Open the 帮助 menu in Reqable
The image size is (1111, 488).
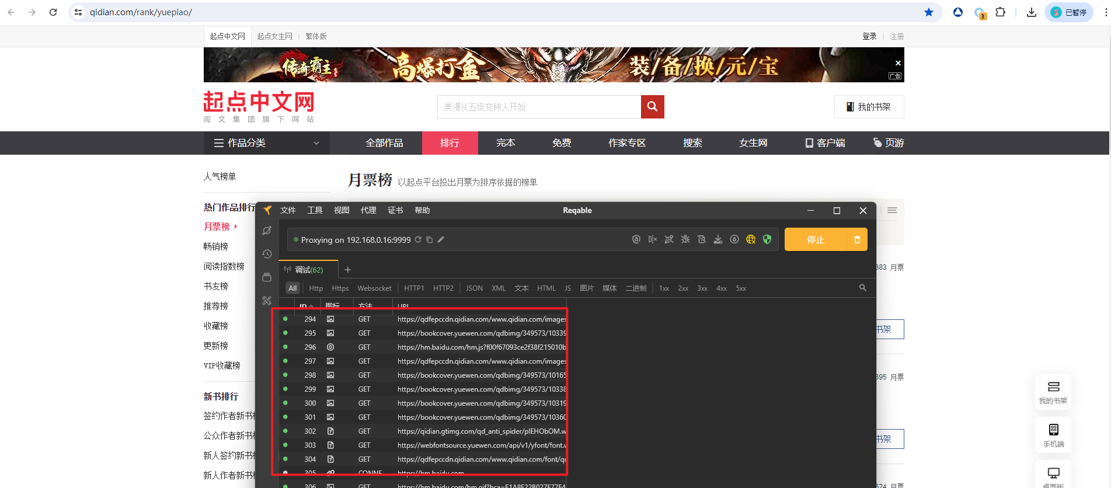422,210
